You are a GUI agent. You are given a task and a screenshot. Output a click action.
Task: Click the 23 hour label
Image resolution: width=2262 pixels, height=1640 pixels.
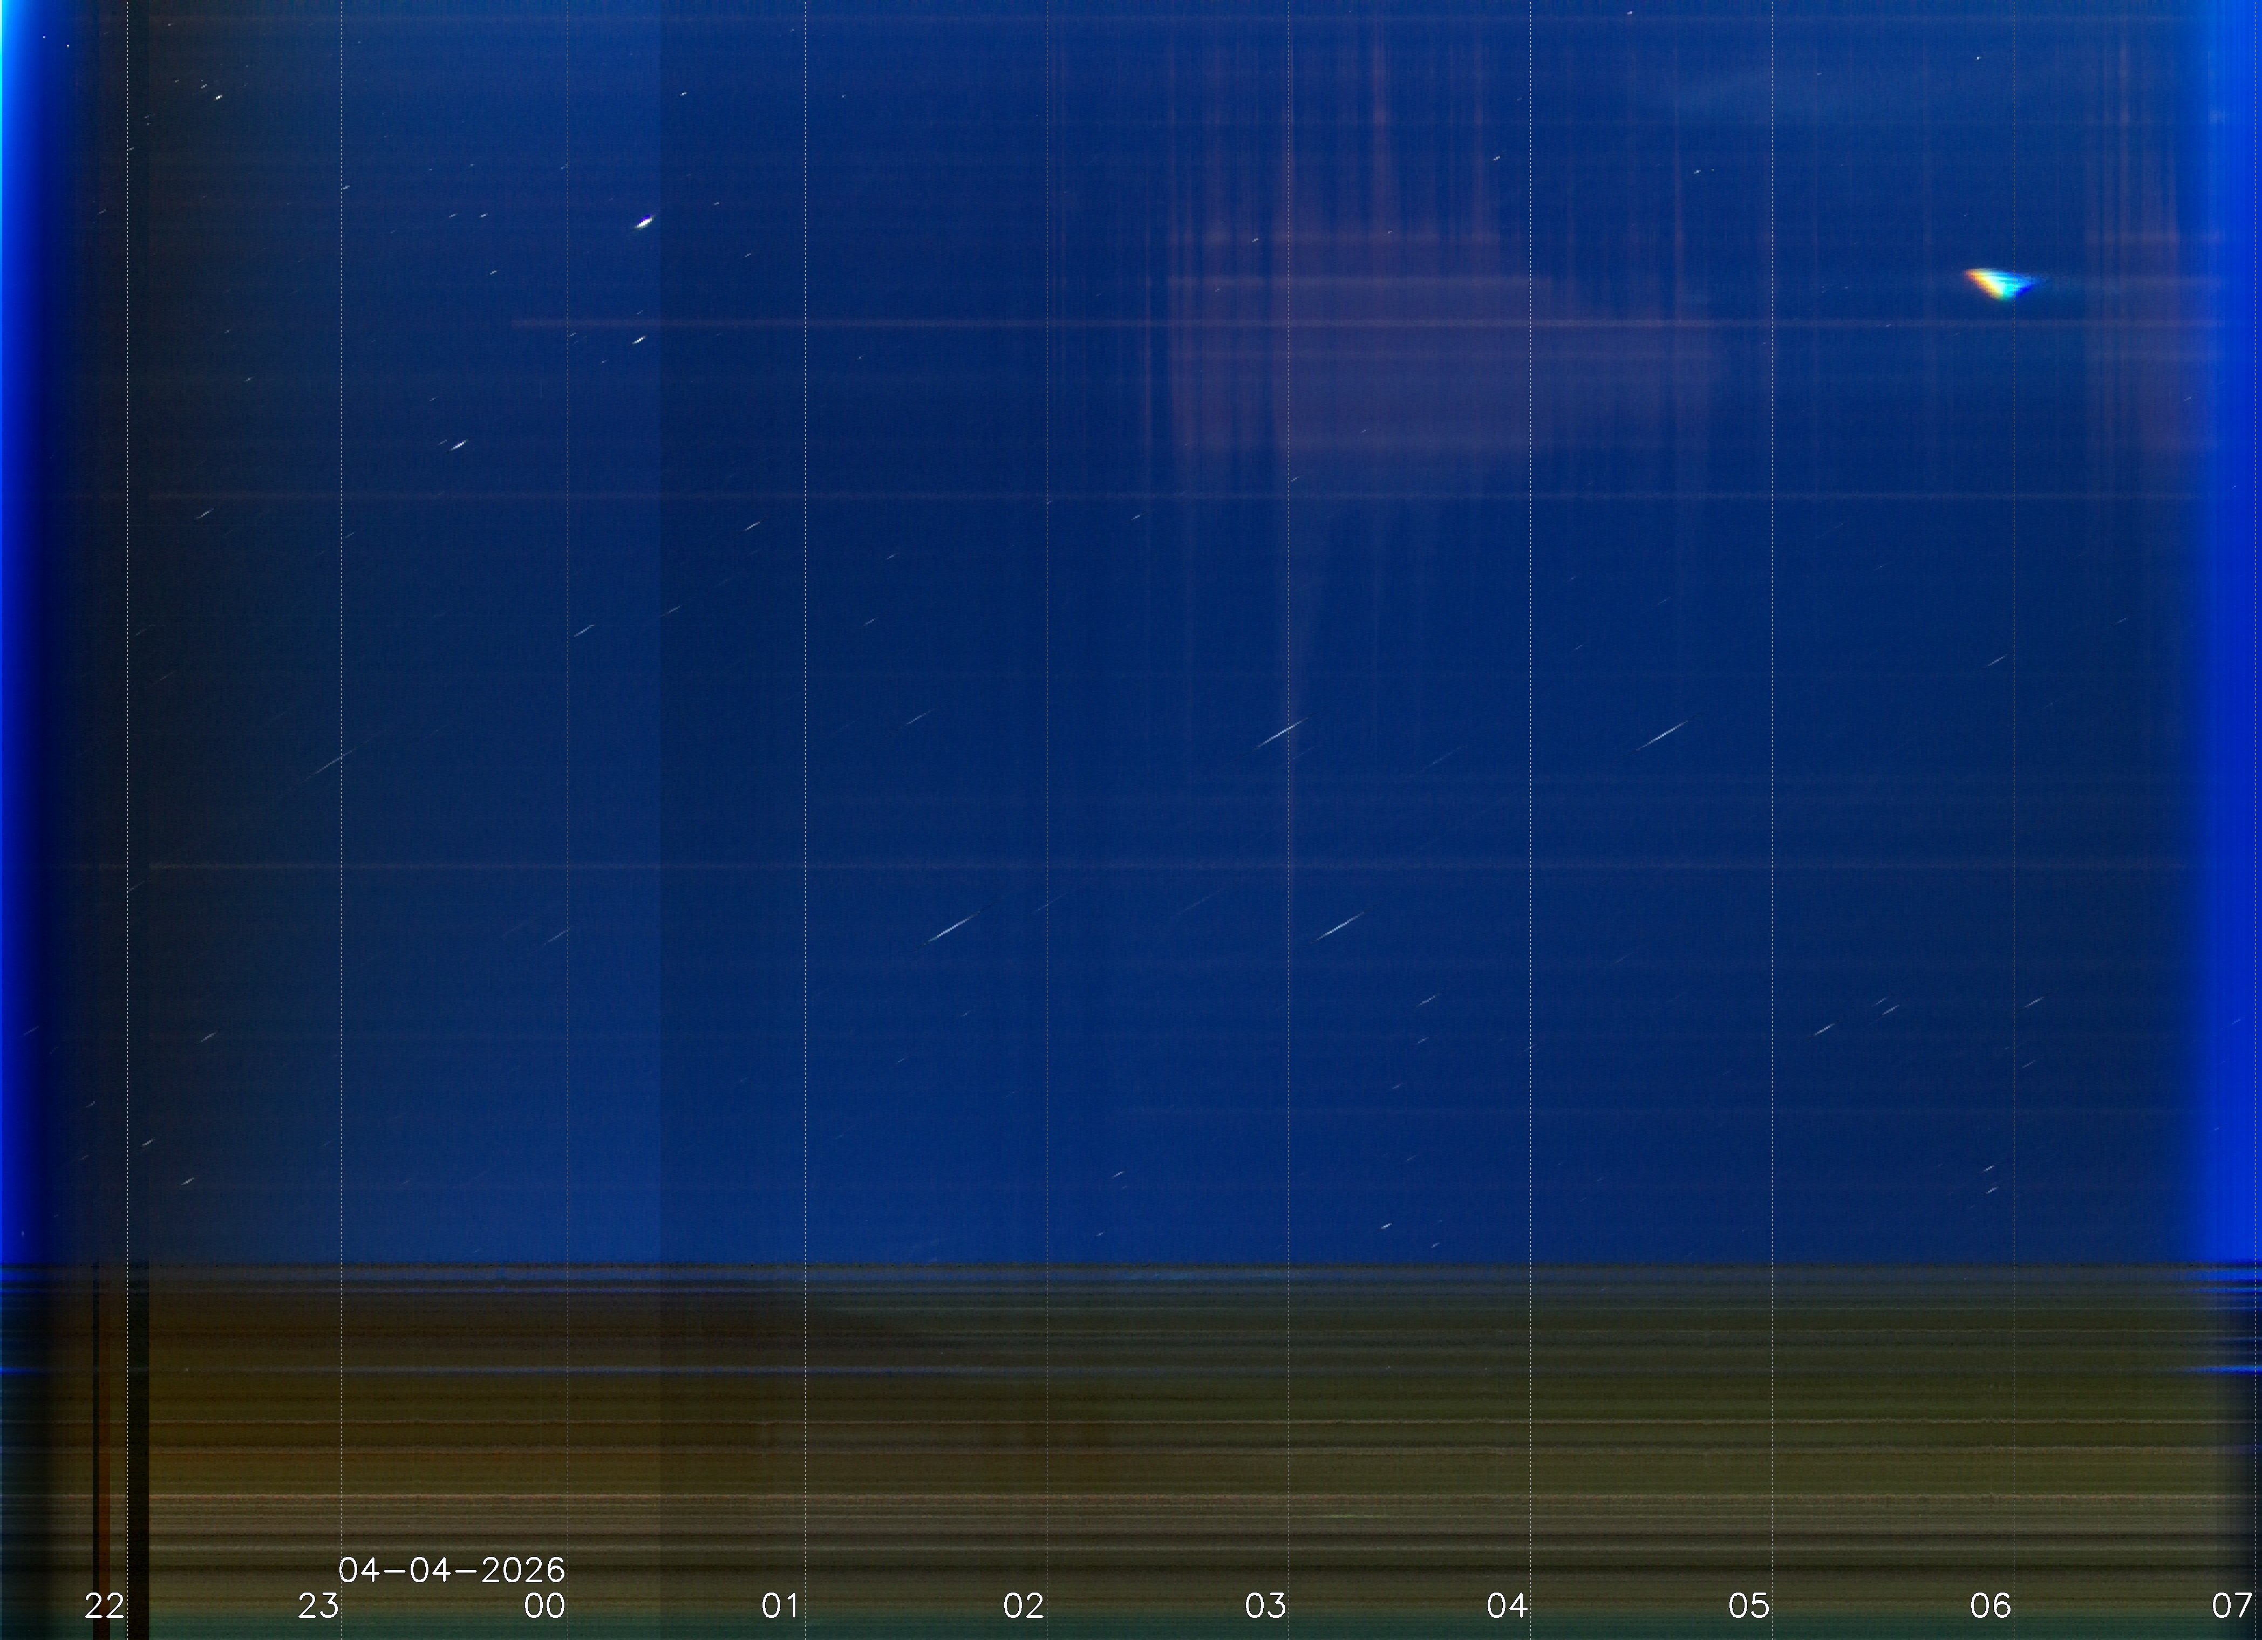[x=318, y=1606]
